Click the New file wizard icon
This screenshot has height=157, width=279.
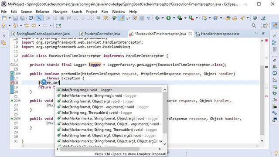[4, 18]
